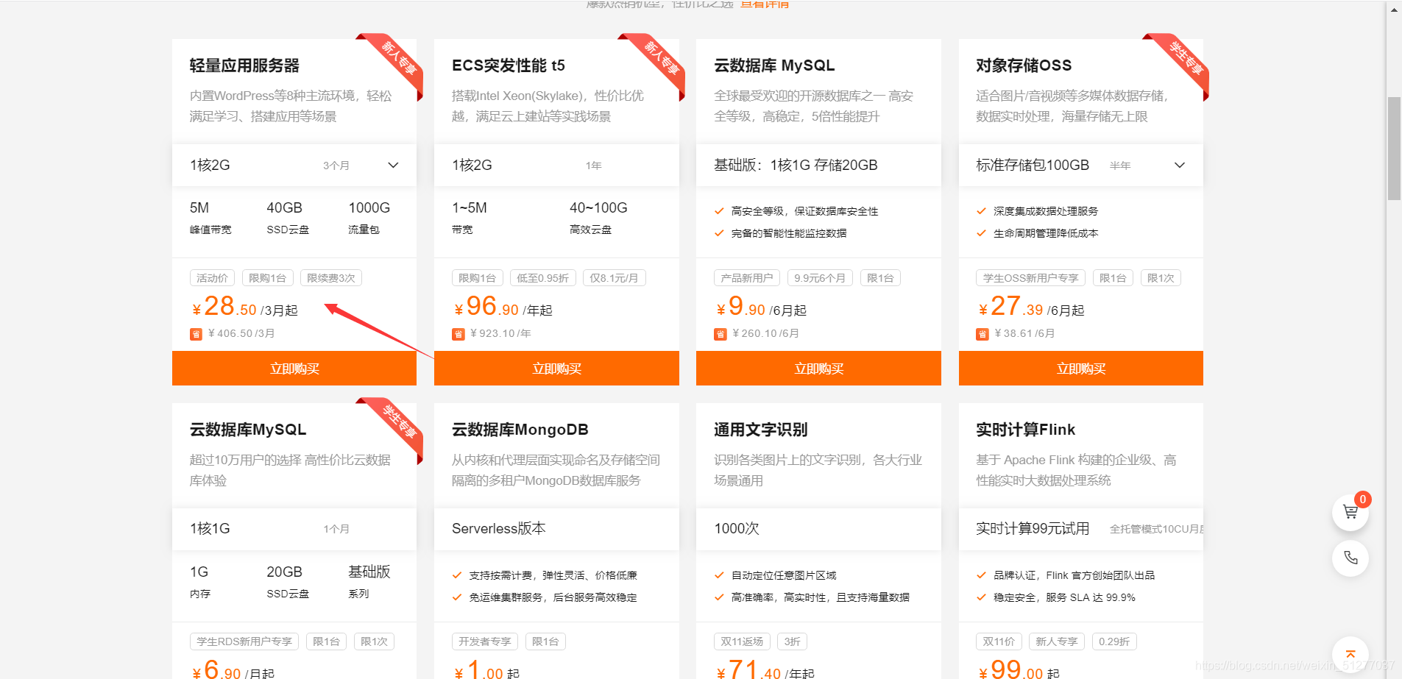Click the 学生RDS新用户专享 tag
Viewport: 1402px width, 679px height.
point(244,641)
